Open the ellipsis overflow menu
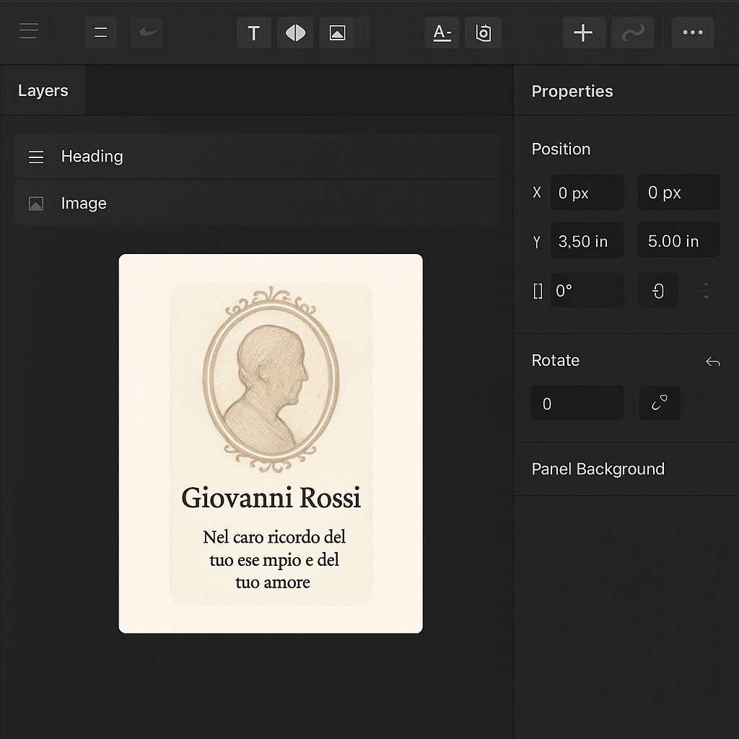This screenshot has width=739, height=739. [693, 32]
